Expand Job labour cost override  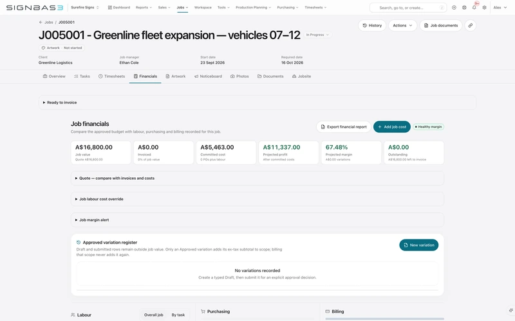click(257, 199)
